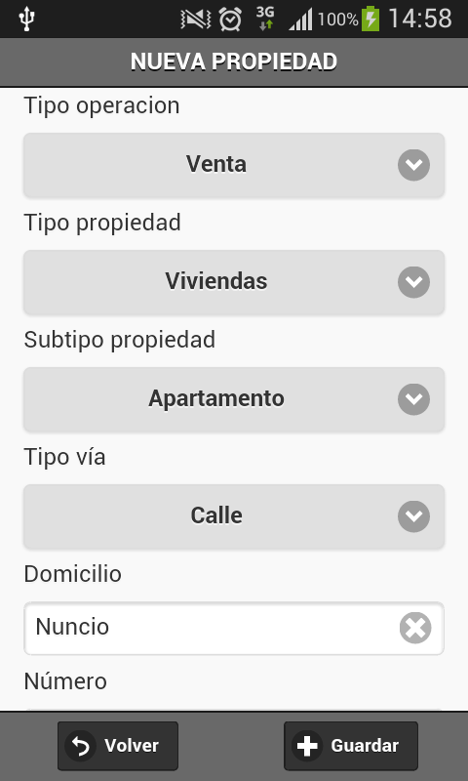Tap the alarm clock status icon
Viewport: 468px width, 781px height.
click(230, 20)
